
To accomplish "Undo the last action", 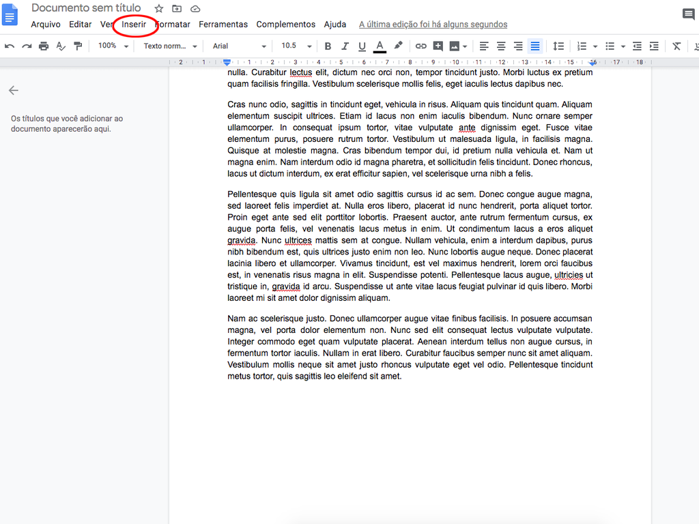I will pos(10,46).
